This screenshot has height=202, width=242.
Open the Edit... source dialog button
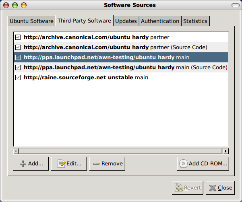pyautogui.click(x=69, y=164)
